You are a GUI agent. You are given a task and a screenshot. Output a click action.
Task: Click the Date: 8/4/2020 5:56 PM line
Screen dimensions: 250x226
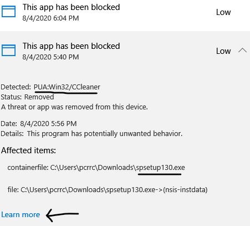pyautogui.click(x=39, y=124)
